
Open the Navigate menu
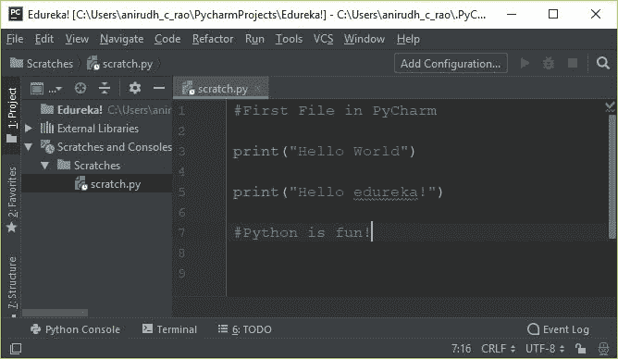(121, 39)
